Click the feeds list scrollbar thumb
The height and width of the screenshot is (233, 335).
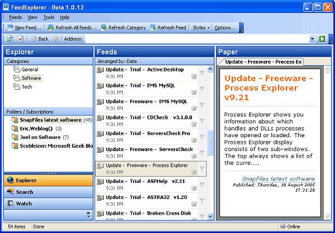pyautogui.click(x=210, y=143)
